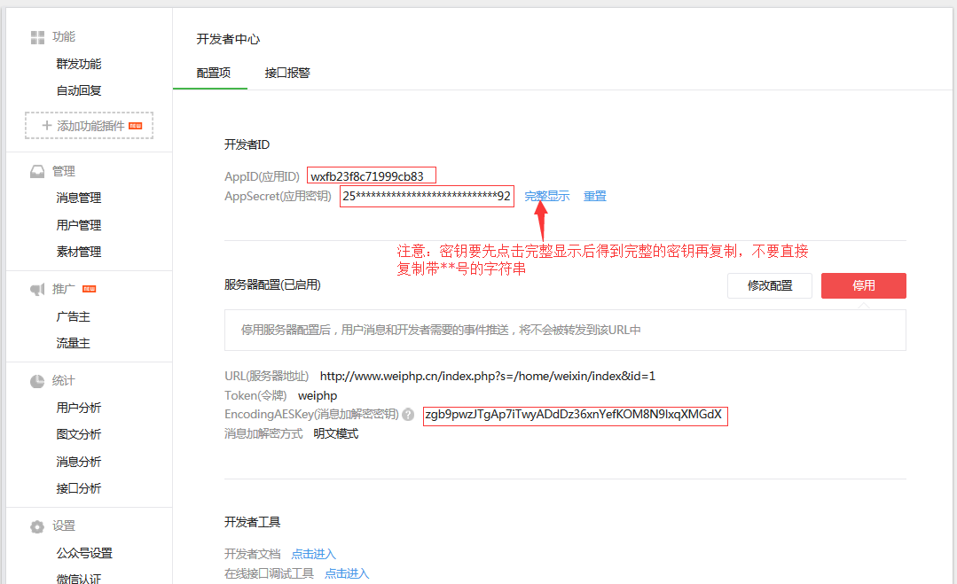Viewport: 957px width, 584px height.
Task: Click the 修改配置 button
Action: (x=768, y=285)
